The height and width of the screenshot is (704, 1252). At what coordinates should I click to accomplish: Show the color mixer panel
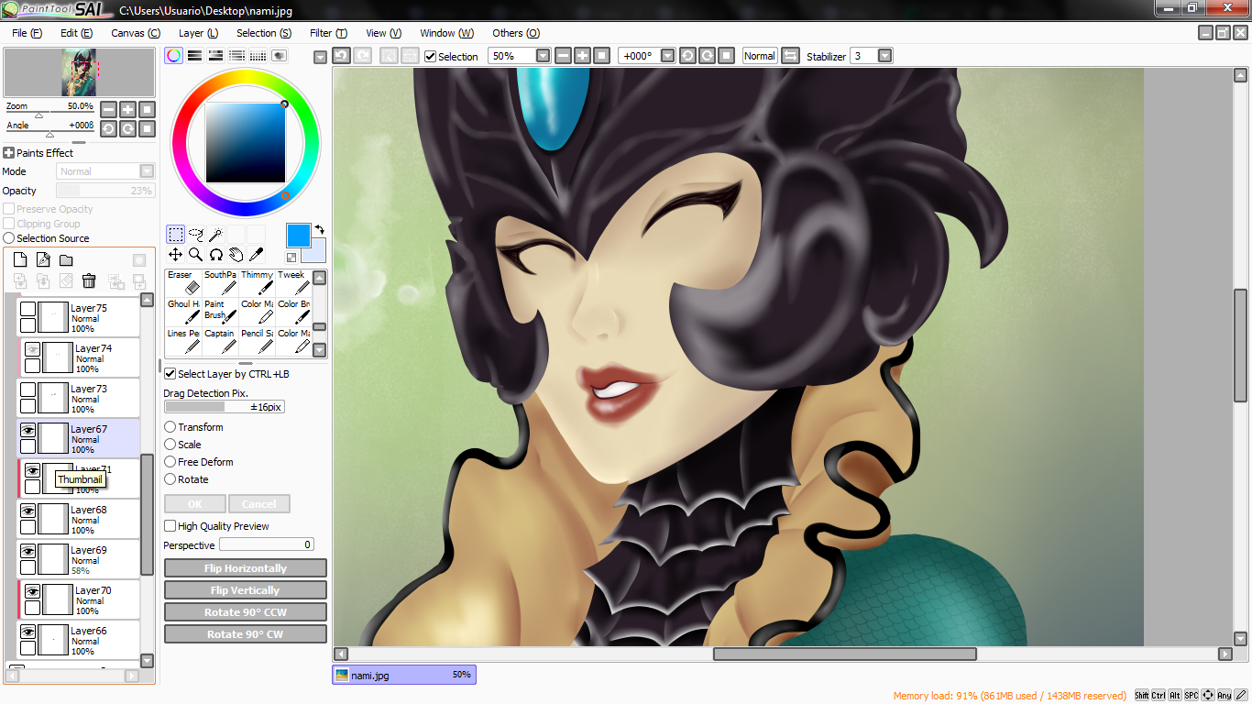click(x=236, y=56)
